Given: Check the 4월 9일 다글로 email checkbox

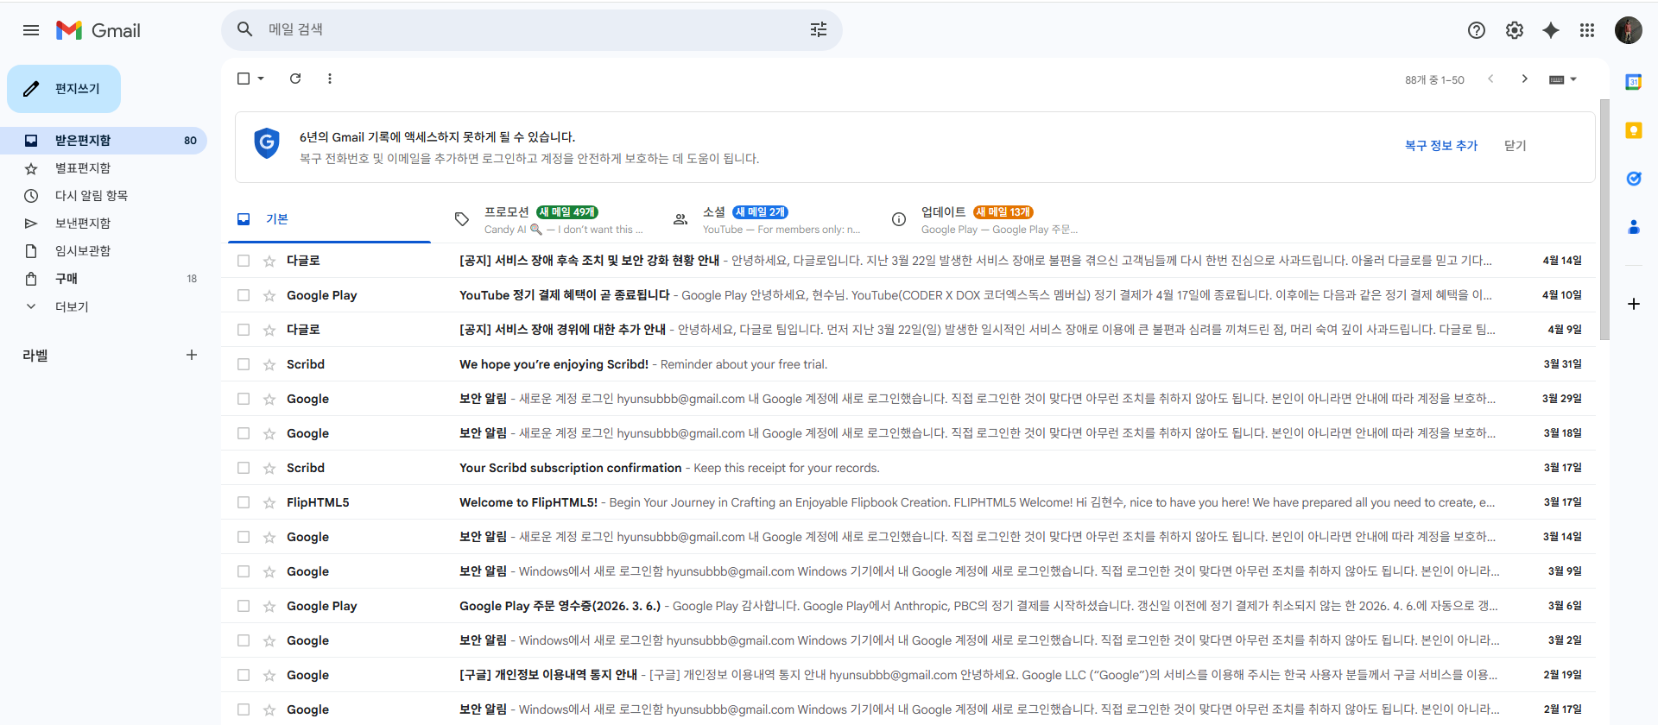Looking at the screenshot, I should pos(244,330).
